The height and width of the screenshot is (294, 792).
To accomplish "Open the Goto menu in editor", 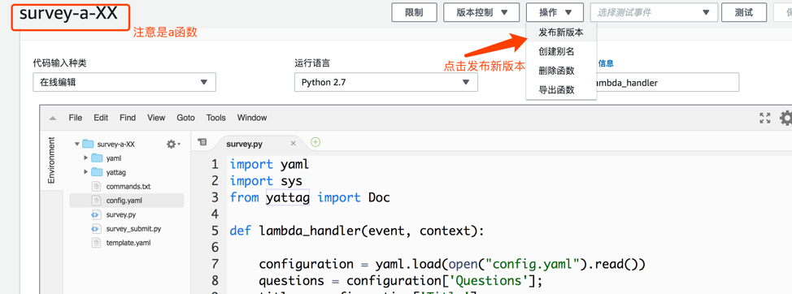I will pos(186,118).
